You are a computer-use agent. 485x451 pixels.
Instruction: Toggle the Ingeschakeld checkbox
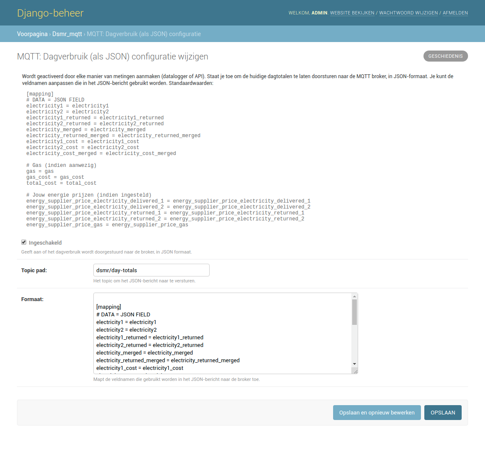tap(24, 242)
